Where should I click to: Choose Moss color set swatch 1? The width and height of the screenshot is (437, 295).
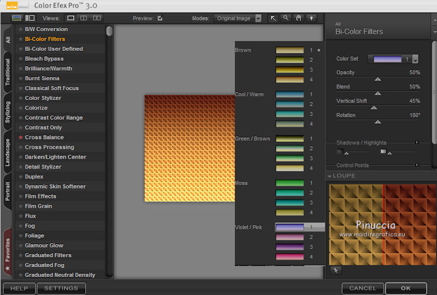[290, 183]
